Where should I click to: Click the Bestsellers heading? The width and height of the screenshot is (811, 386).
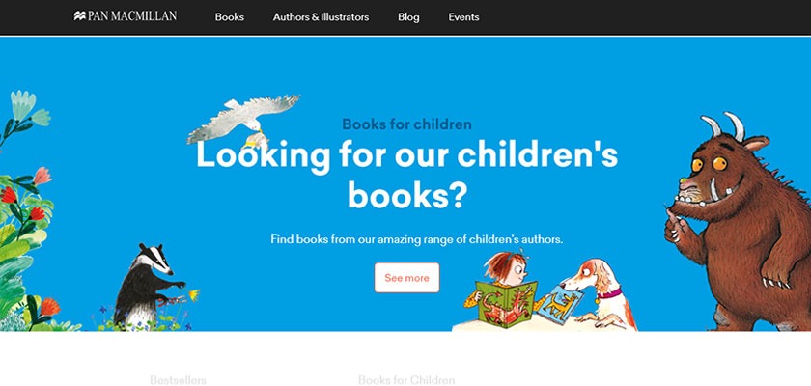coord(178,380)
